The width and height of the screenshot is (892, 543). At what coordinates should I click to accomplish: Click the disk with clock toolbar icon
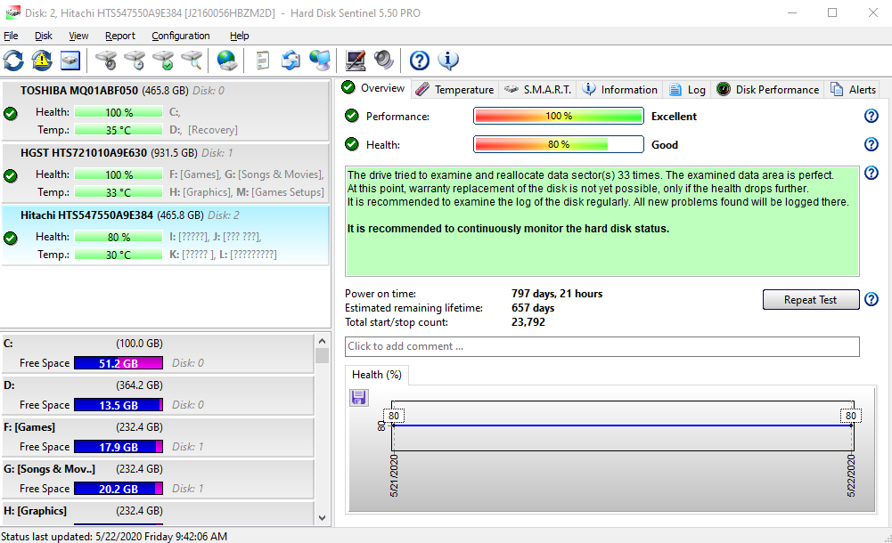point(135,61)
